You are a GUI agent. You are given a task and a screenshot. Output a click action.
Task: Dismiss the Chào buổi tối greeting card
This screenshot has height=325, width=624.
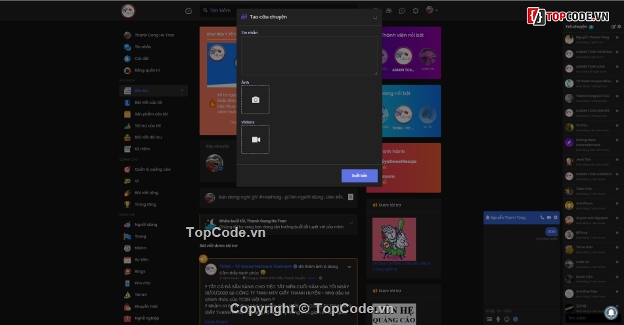[351, 223]
